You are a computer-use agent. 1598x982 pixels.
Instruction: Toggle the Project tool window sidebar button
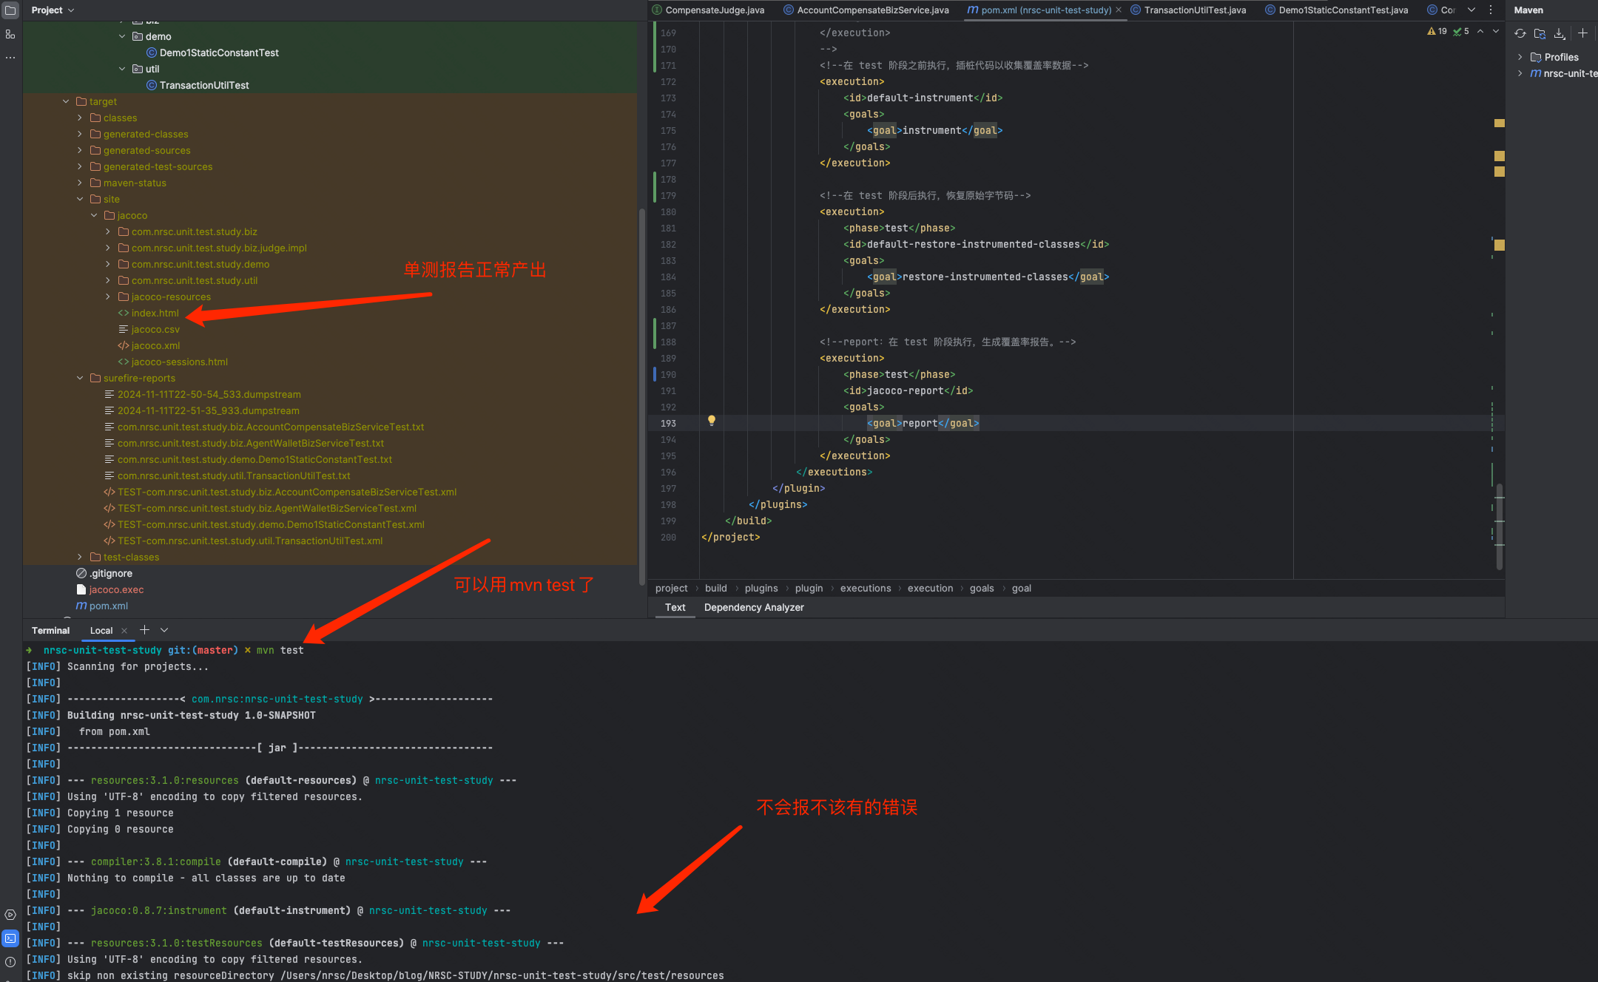(10, 10)
